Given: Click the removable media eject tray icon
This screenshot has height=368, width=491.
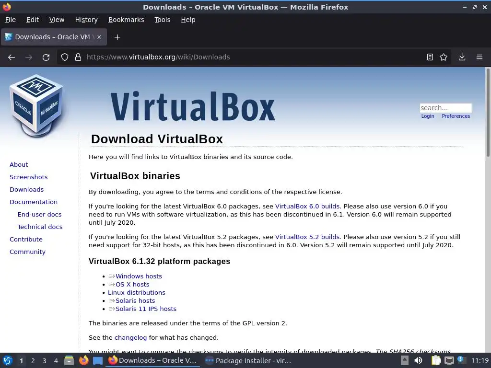Looking at the screenshot, I should coord(405,360).
